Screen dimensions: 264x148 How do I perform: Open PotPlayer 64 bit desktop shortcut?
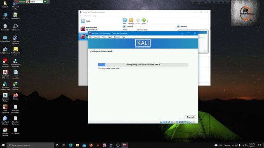[x=16, y=51]
